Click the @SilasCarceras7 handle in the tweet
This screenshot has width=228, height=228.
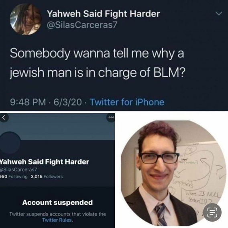[x=82, y=25]
